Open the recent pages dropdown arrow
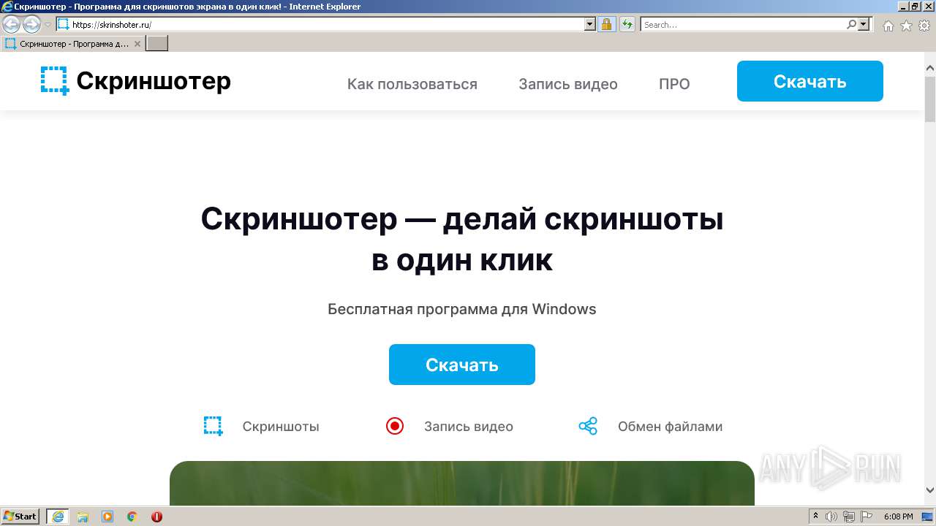Image resolution: width=936 pixels, height=526 pixels. point(48,24)
